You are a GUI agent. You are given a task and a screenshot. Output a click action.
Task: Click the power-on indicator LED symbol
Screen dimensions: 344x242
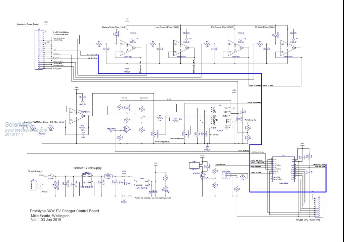tap(164, 189)
